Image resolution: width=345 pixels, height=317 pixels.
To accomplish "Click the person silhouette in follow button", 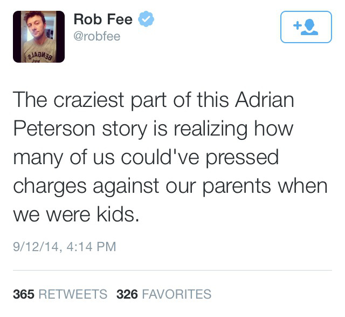I will 310,27.
